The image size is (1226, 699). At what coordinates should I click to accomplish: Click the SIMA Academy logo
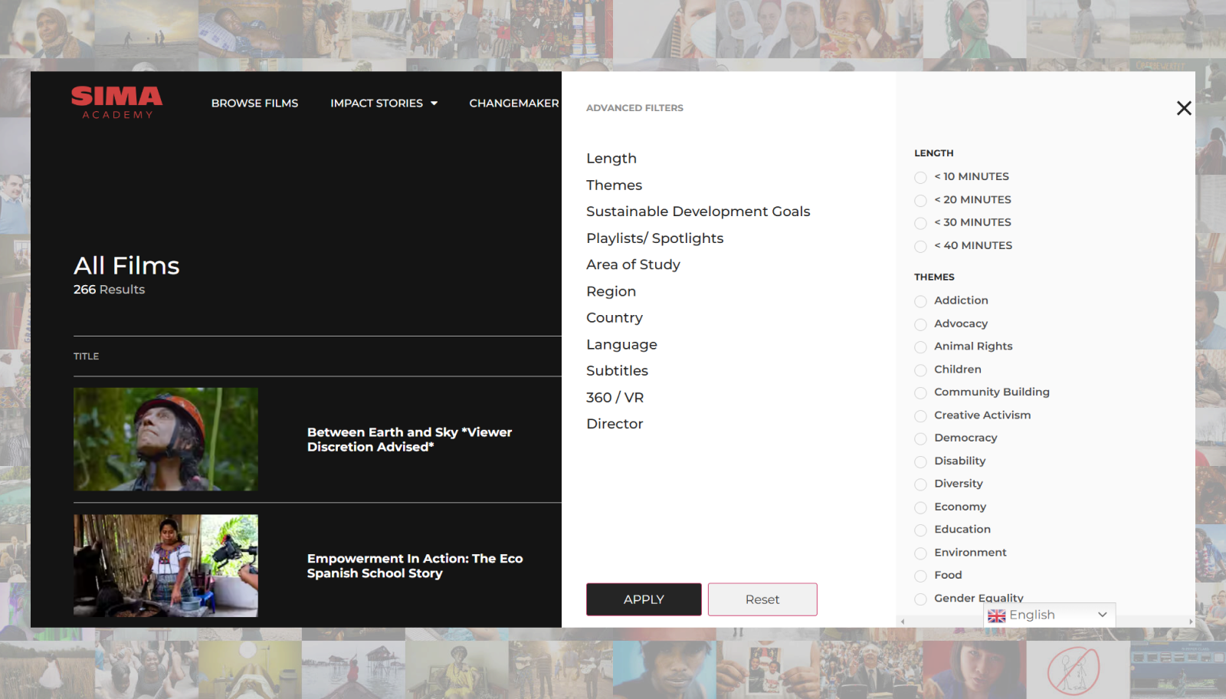coord(116,103)
